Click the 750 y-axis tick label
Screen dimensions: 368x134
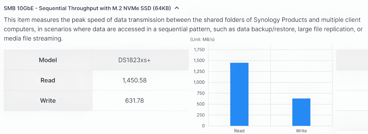[201, 93]
